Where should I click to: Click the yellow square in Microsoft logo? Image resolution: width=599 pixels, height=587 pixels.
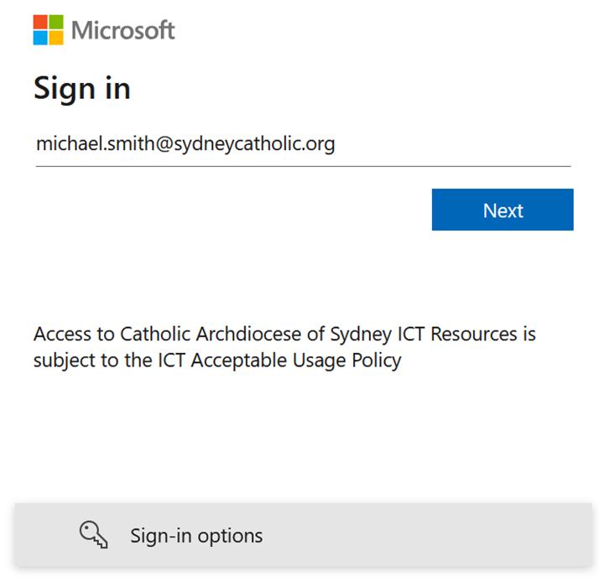[56, 38]
